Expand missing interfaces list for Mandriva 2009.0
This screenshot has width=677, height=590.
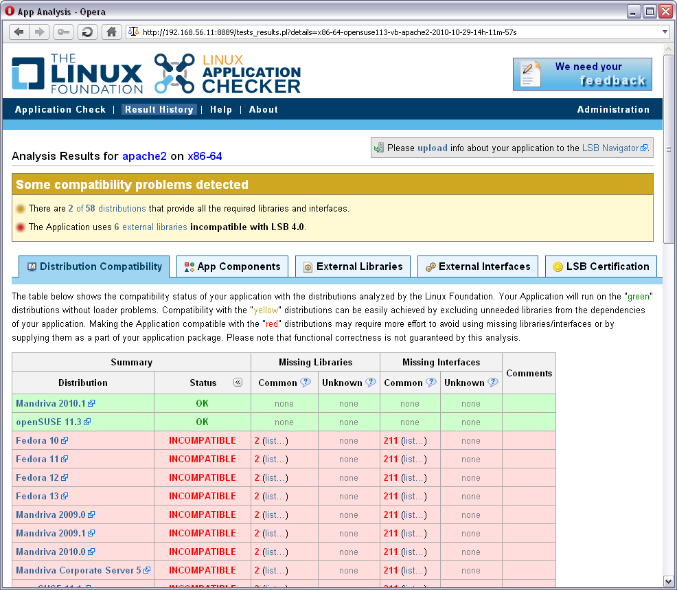click(x=413, y=515)
